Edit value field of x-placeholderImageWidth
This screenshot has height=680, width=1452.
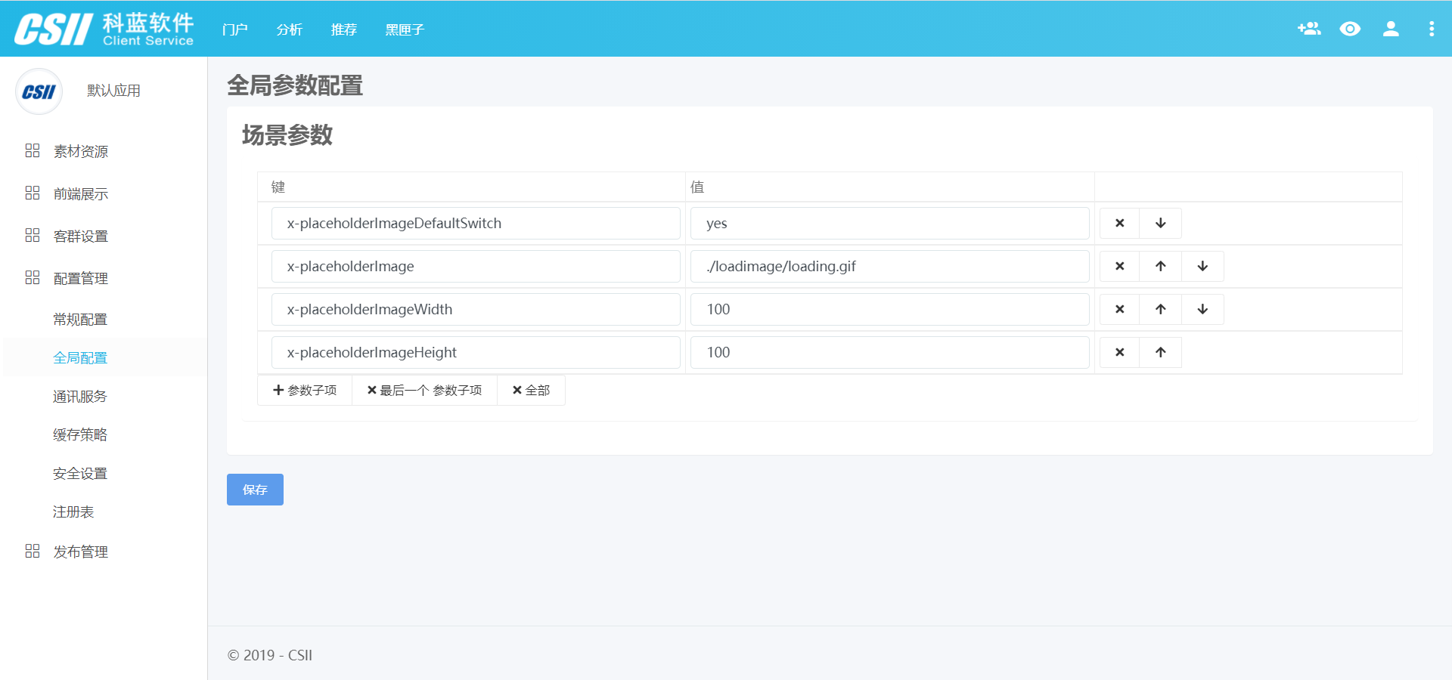(890, 309)
